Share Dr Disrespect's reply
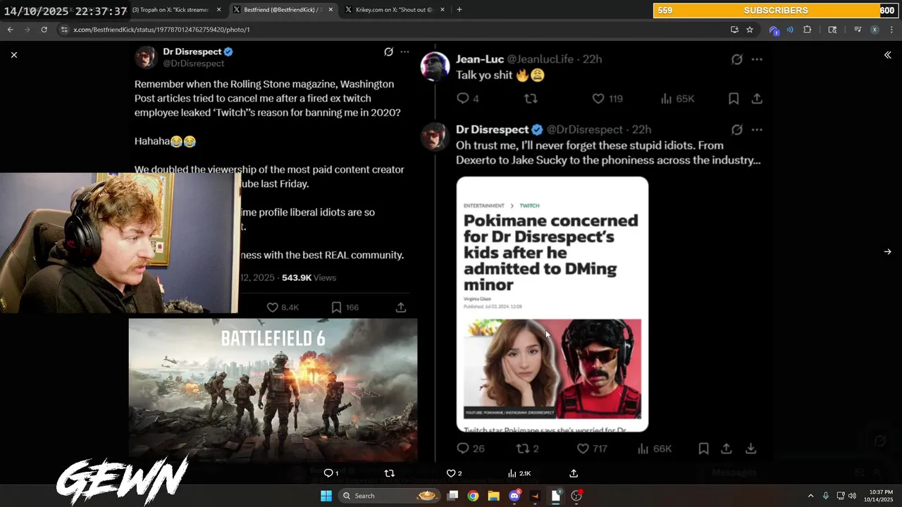 tap(726, 449)
